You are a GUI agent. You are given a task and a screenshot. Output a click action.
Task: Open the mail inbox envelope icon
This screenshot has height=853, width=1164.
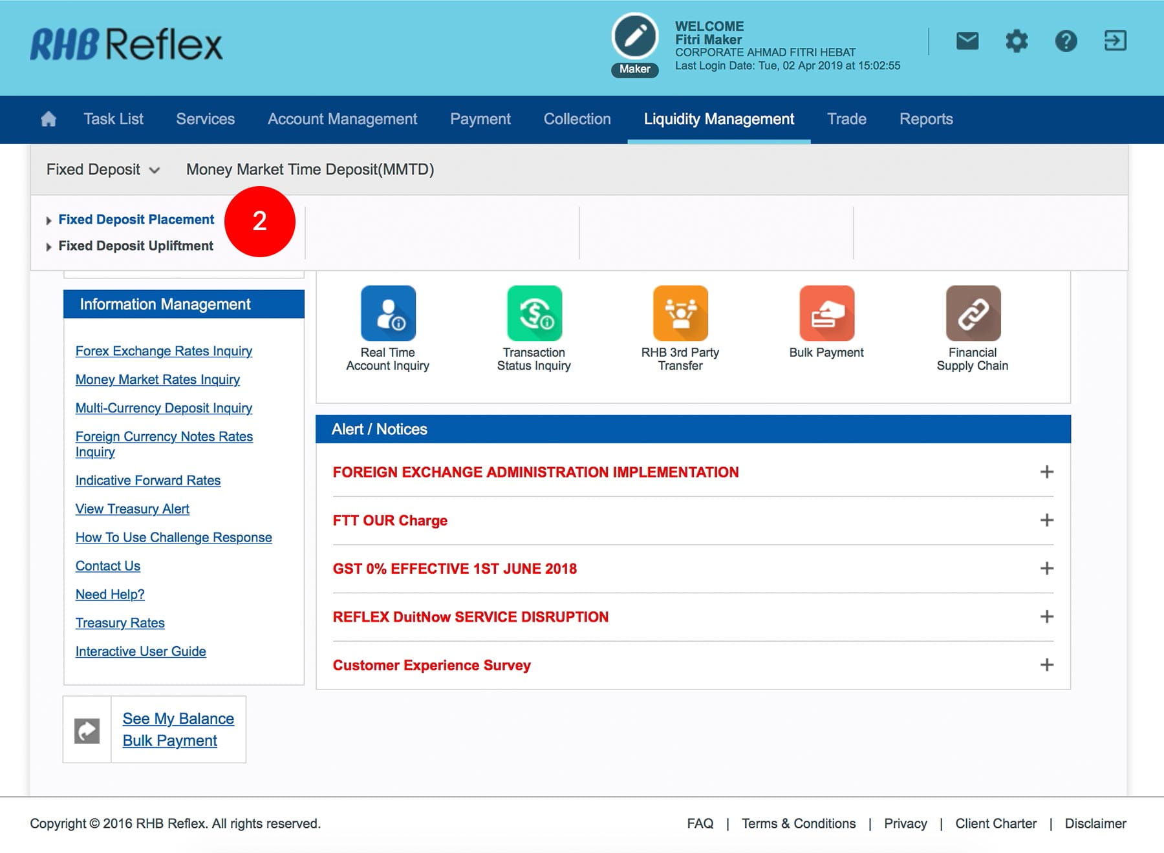[x=967, y=41]
